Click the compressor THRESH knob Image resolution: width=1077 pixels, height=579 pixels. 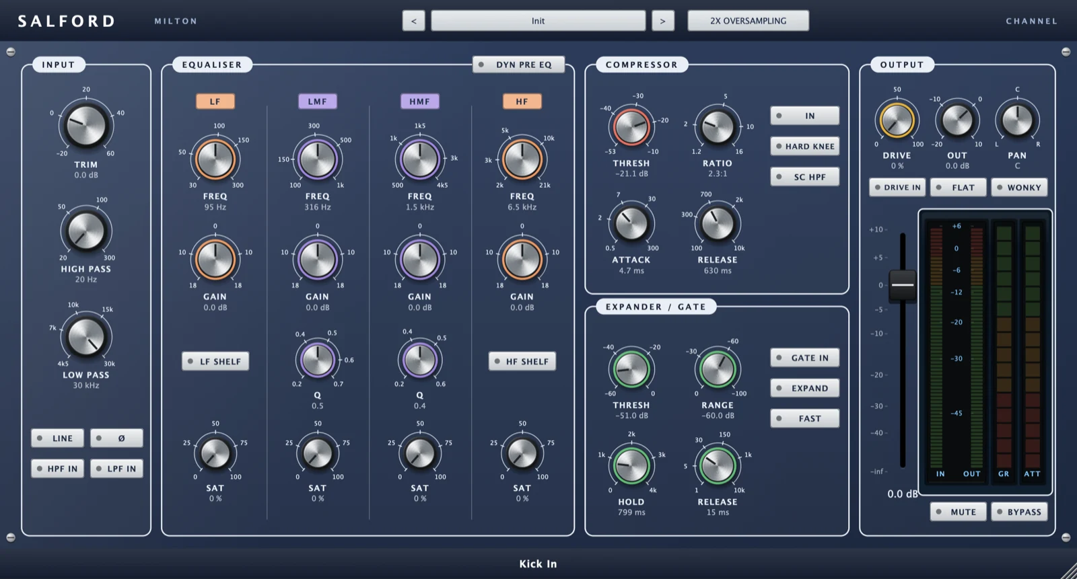tap(631, 126)
